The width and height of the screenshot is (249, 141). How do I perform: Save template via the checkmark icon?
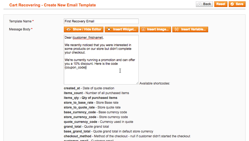click(232, 4)
